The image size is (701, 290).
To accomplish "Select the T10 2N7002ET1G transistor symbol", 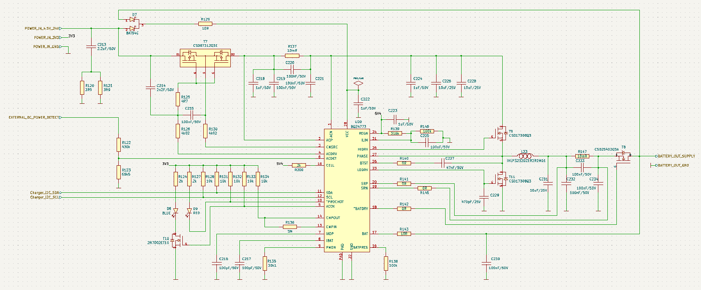I will [x=177, y=240].
